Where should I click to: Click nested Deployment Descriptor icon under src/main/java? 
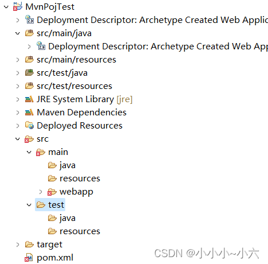pyautogui.click(x=41, y=46)
